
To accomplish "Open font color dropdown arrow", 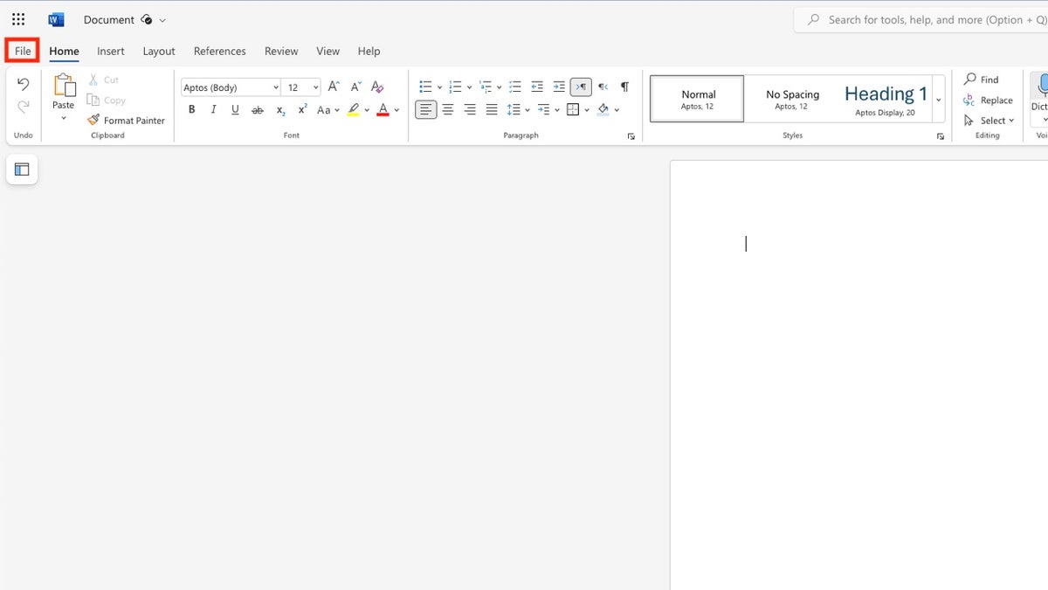I will click(396, 110).
